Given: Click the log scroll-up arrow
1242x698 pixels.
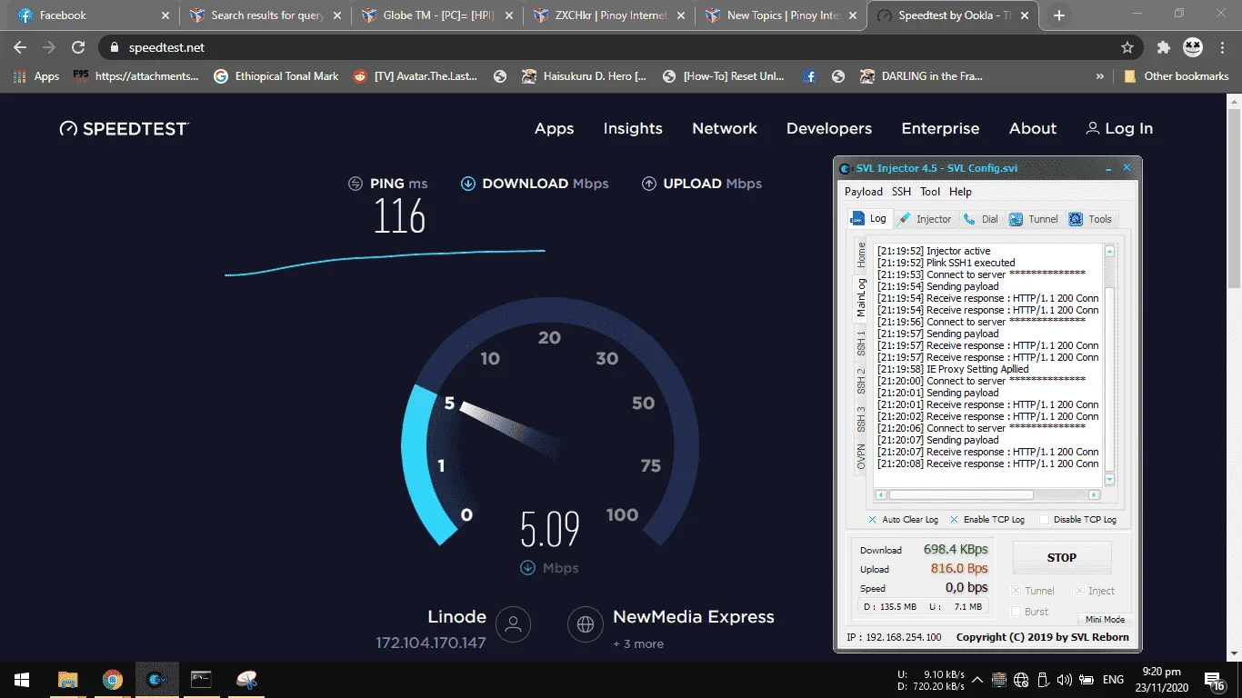Looking at the screenshot, I should point(1109,251).
